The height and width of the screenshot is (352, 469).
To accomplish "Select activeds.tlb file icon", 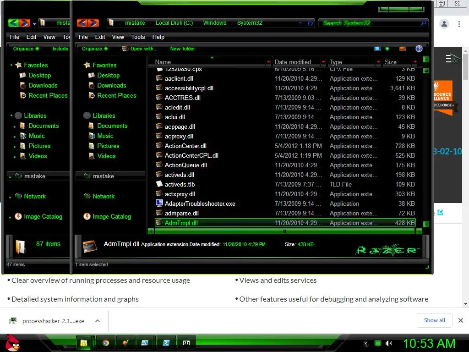I will [159, 184].
